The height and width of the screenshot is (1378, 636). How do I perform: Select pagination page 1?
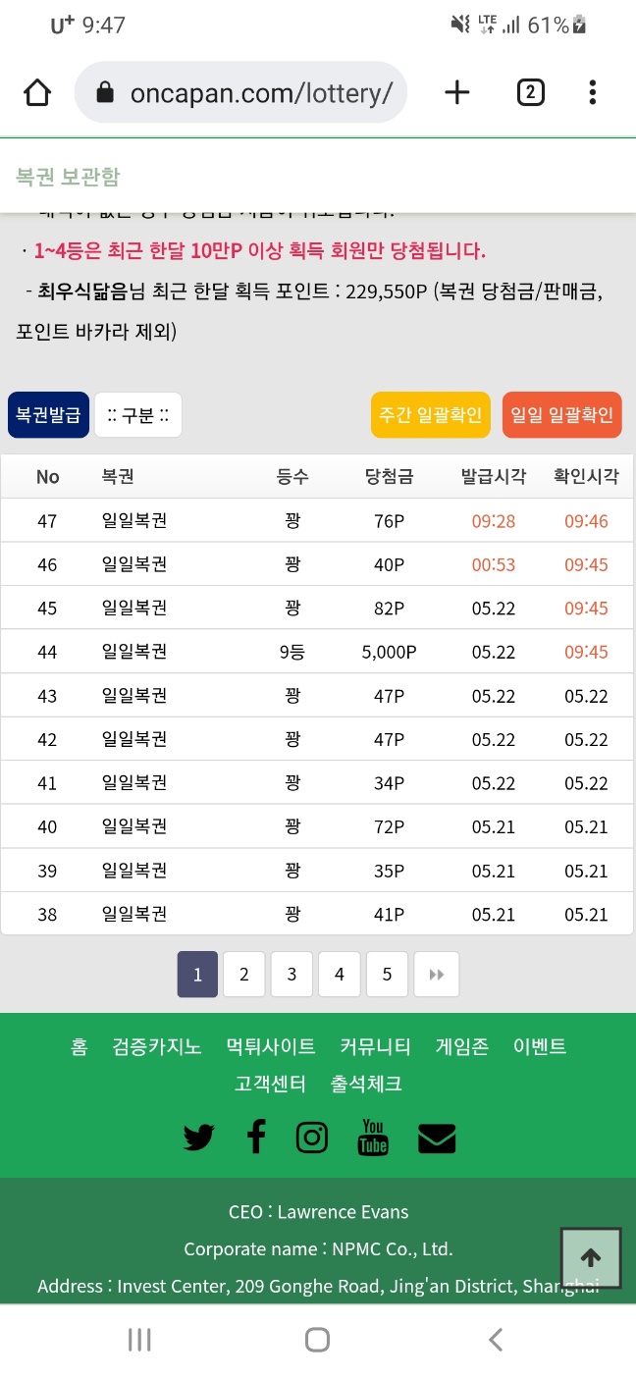[197, 975]
